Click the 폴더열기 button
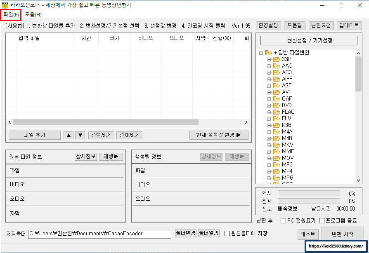The height and width of the screenshot is (253, 369). pyautogui.click(x=209, y=233)
